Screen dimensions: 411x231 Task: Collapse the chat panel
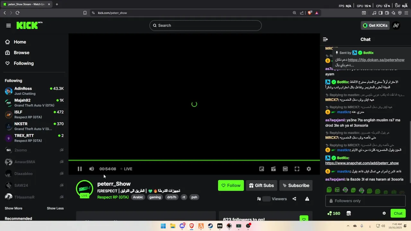325,39
